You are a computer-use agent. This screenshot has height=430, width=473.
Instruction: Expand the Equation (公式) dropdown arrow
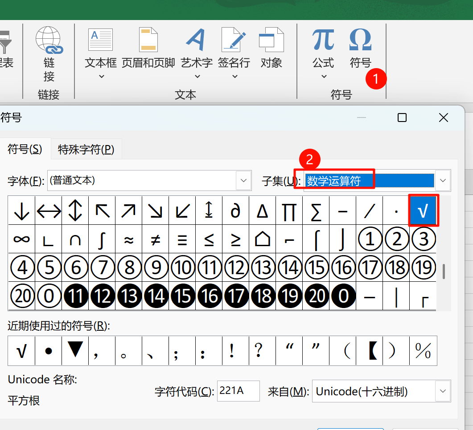324,76
